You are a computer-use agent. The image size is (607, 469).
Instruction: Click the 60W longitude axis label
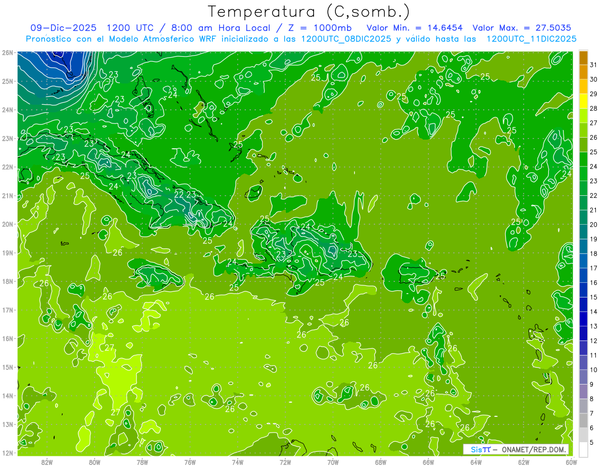coord(571,462)
